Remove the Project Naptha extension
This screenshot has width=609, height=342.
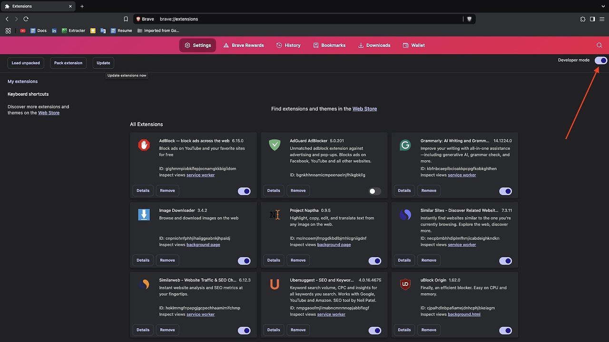pos(298,260)
